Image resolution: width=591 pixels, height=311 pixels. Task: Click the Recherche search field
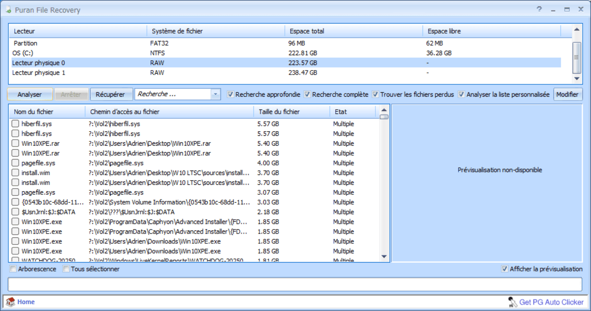[x=173, y=94]
